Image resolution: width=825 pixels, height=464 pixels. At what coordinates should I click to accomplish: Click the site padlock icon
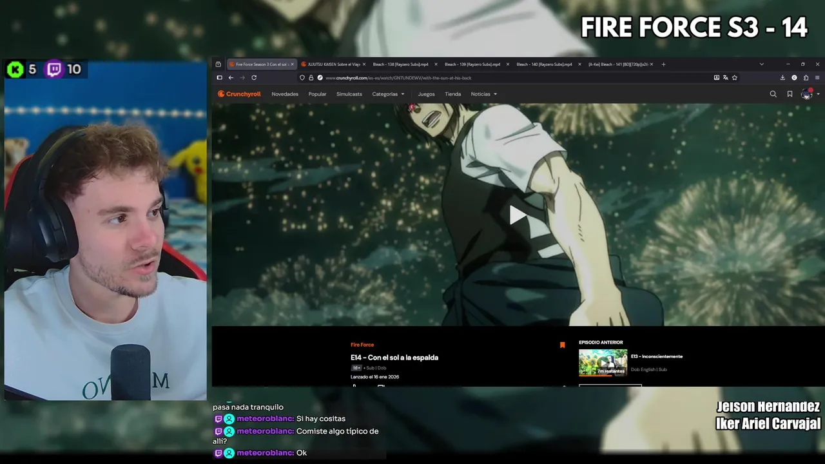coord(311,77)
